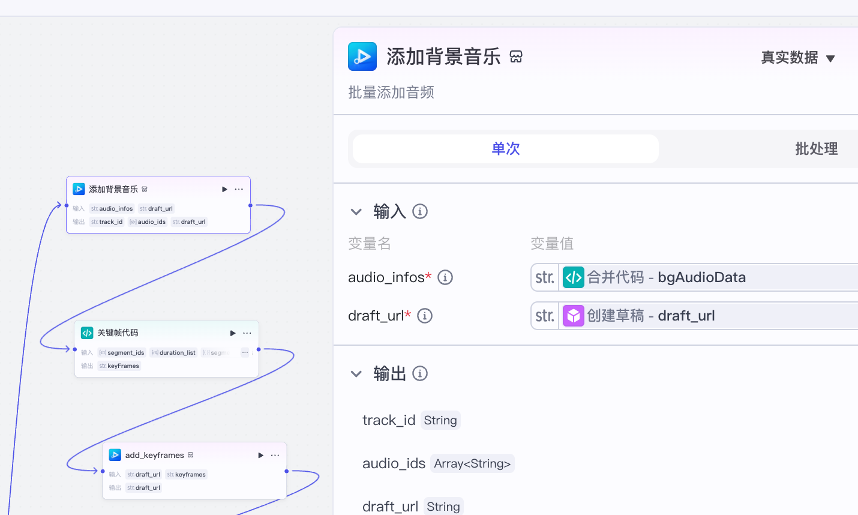
Task: Open more options on 添加背景音乐 node
Action: tap(239, 189)
